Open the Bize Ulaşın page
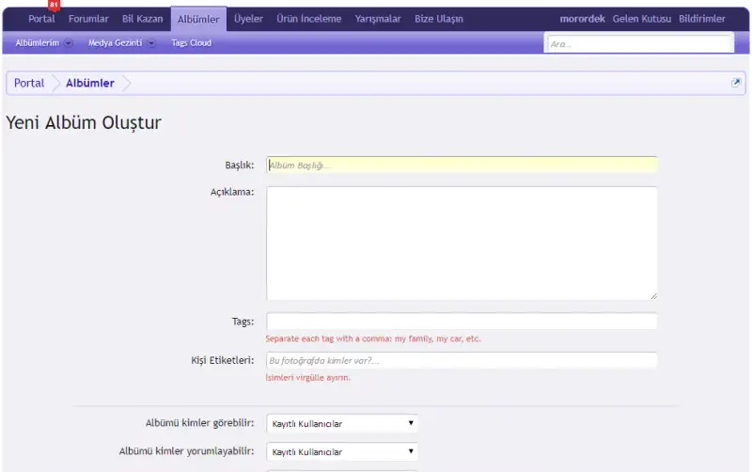 tap(439, 19)
